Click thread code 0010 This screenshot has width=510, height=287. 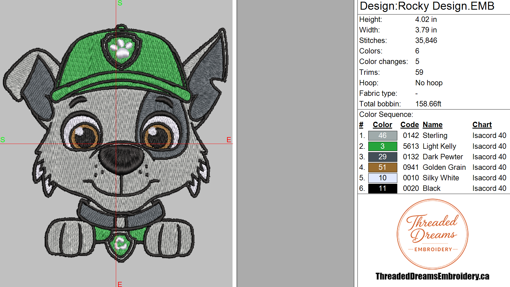click(x=411, y=178)
